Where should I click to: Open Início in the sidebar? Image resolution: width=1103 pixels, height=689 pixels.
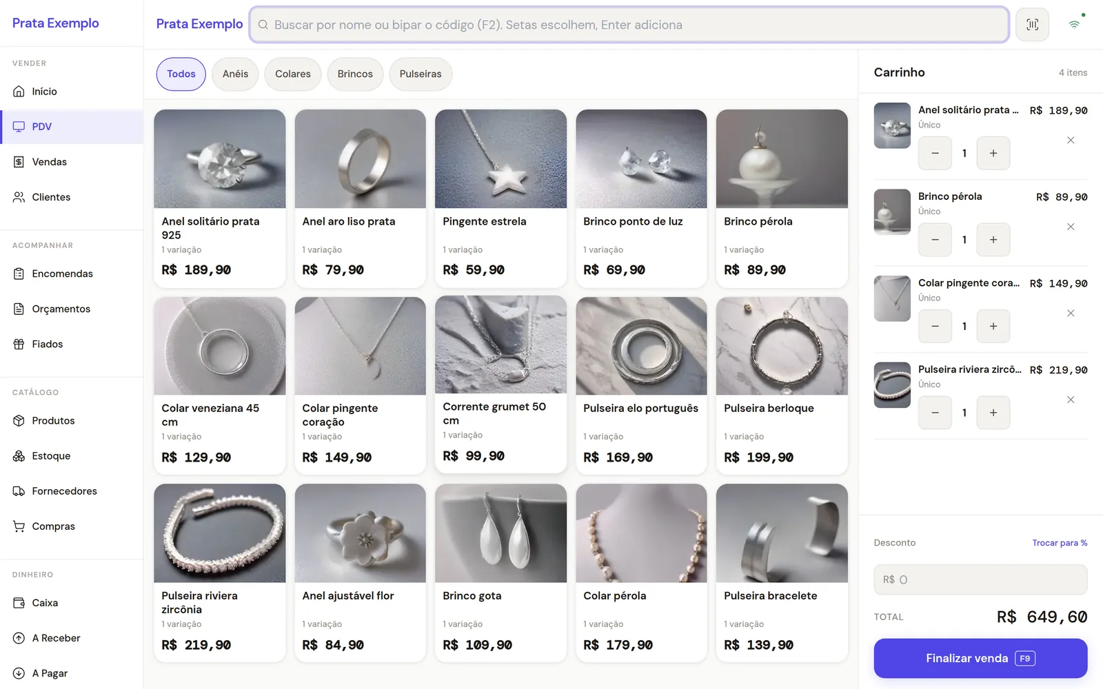point(72,92)
